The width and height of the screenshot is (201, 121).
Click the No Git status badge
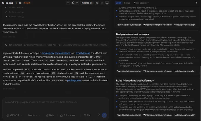click(x=27, y=3)
